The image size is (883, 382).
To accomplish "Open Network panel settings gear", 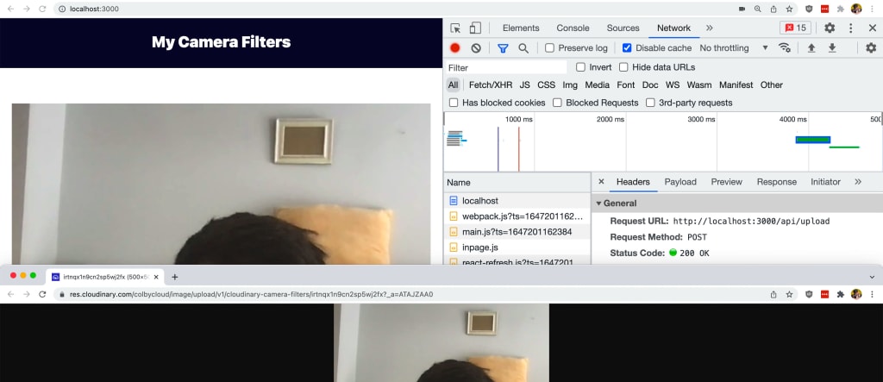I will click(871, 48).
